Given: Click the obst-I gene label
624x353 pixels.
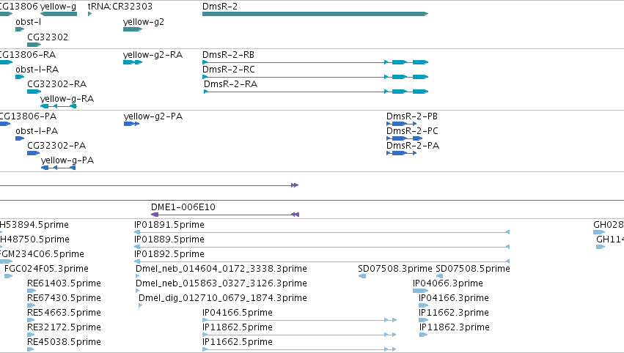Looking at the screenshot, I should click(29, 22).
